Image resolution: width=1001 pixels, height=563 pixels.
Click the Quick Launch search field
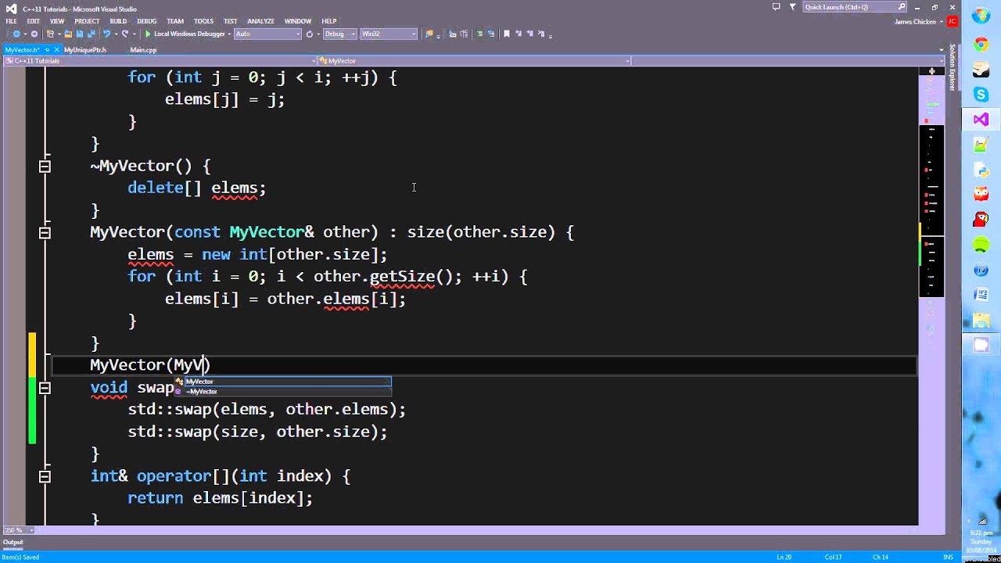coord(855,7)
